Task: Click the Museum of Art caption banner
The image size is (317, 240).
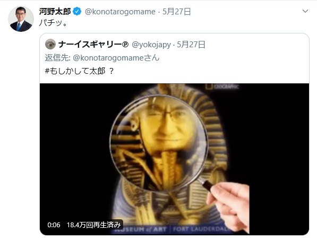Action: click(x=172, y=230)
